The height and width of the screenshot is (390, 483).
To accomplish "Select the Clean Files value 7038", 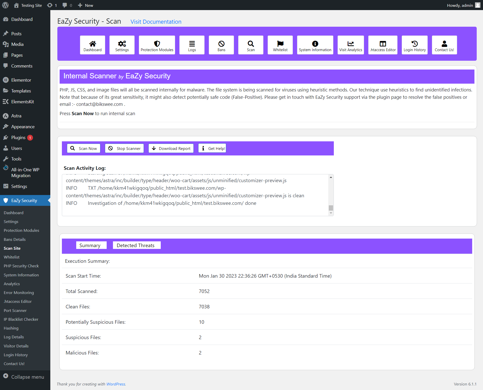I will (204, 307).
